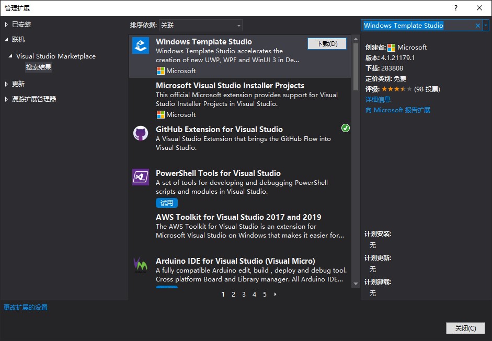
Task: Click the scrollbar up arrow in results list
Action: tap(356, 39)
